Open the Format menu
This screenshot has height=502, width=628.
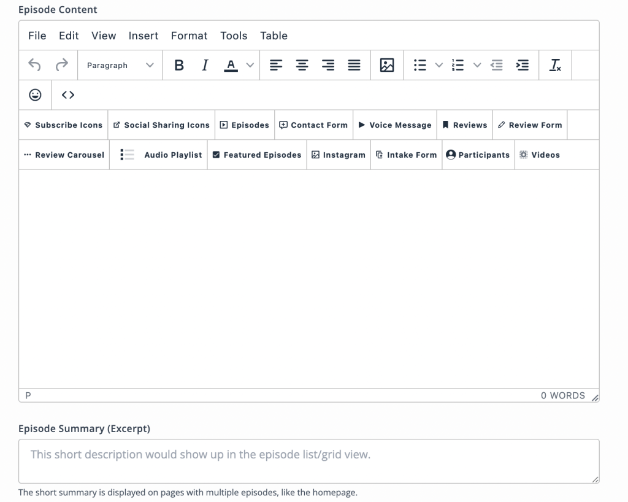tap(189, 36)
